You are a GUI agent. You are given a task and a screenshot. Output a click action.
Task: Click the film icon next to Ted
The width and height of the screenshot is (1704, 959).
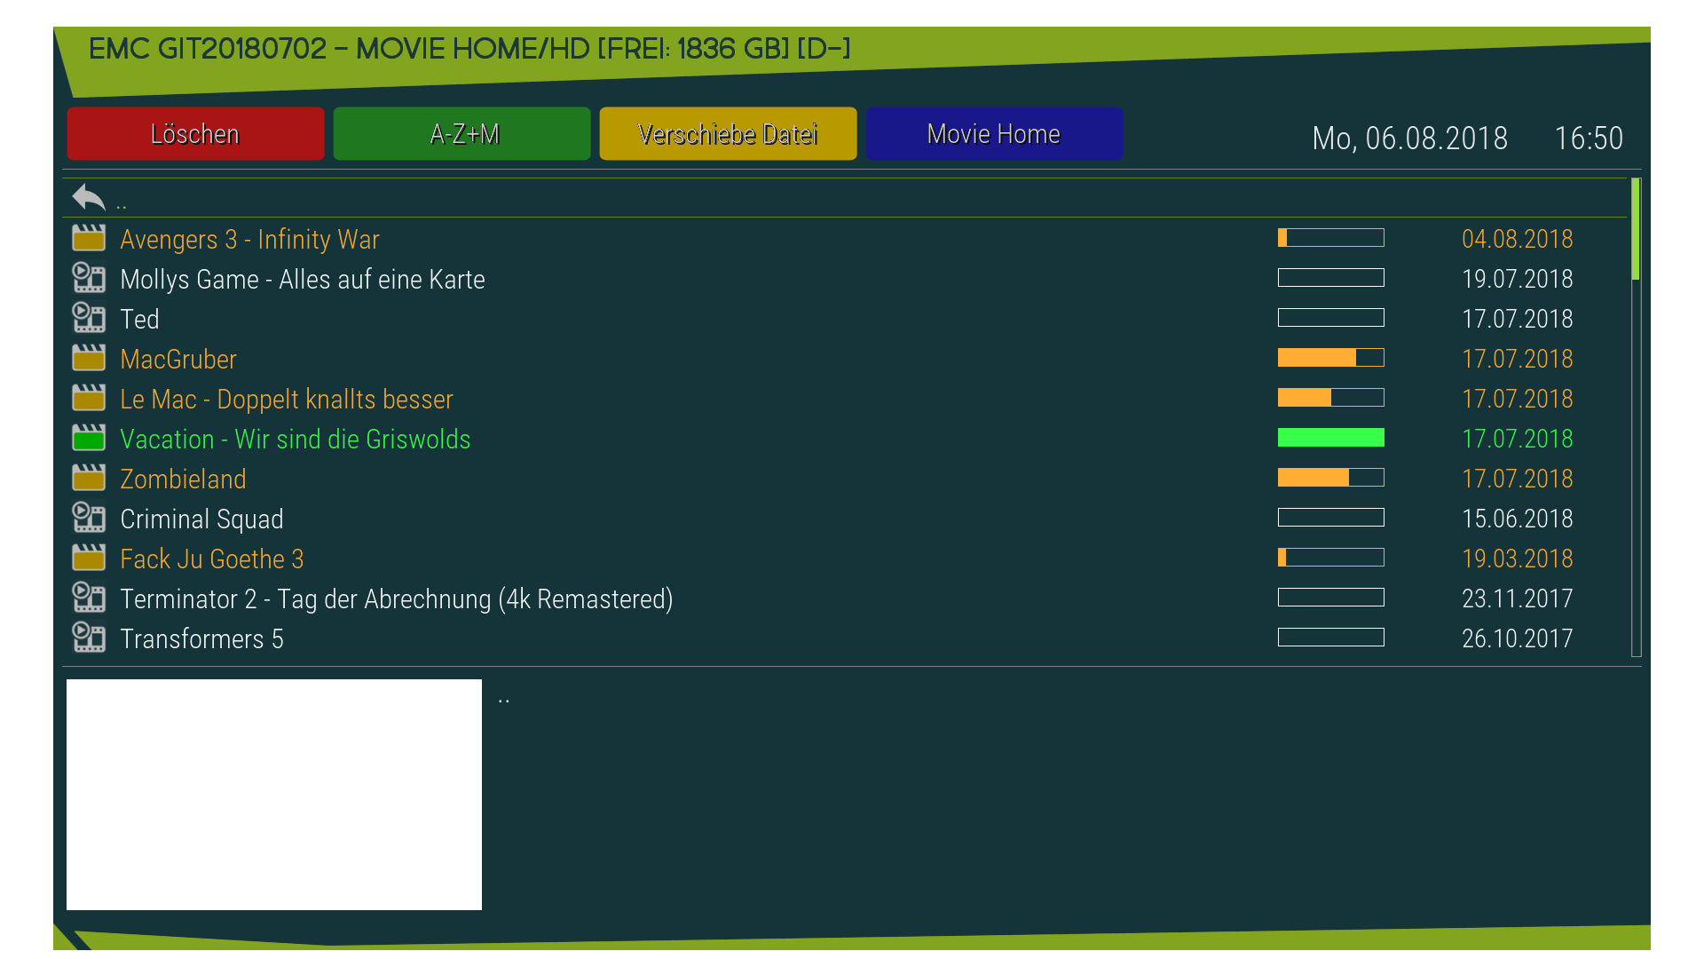tap(89, 318)
